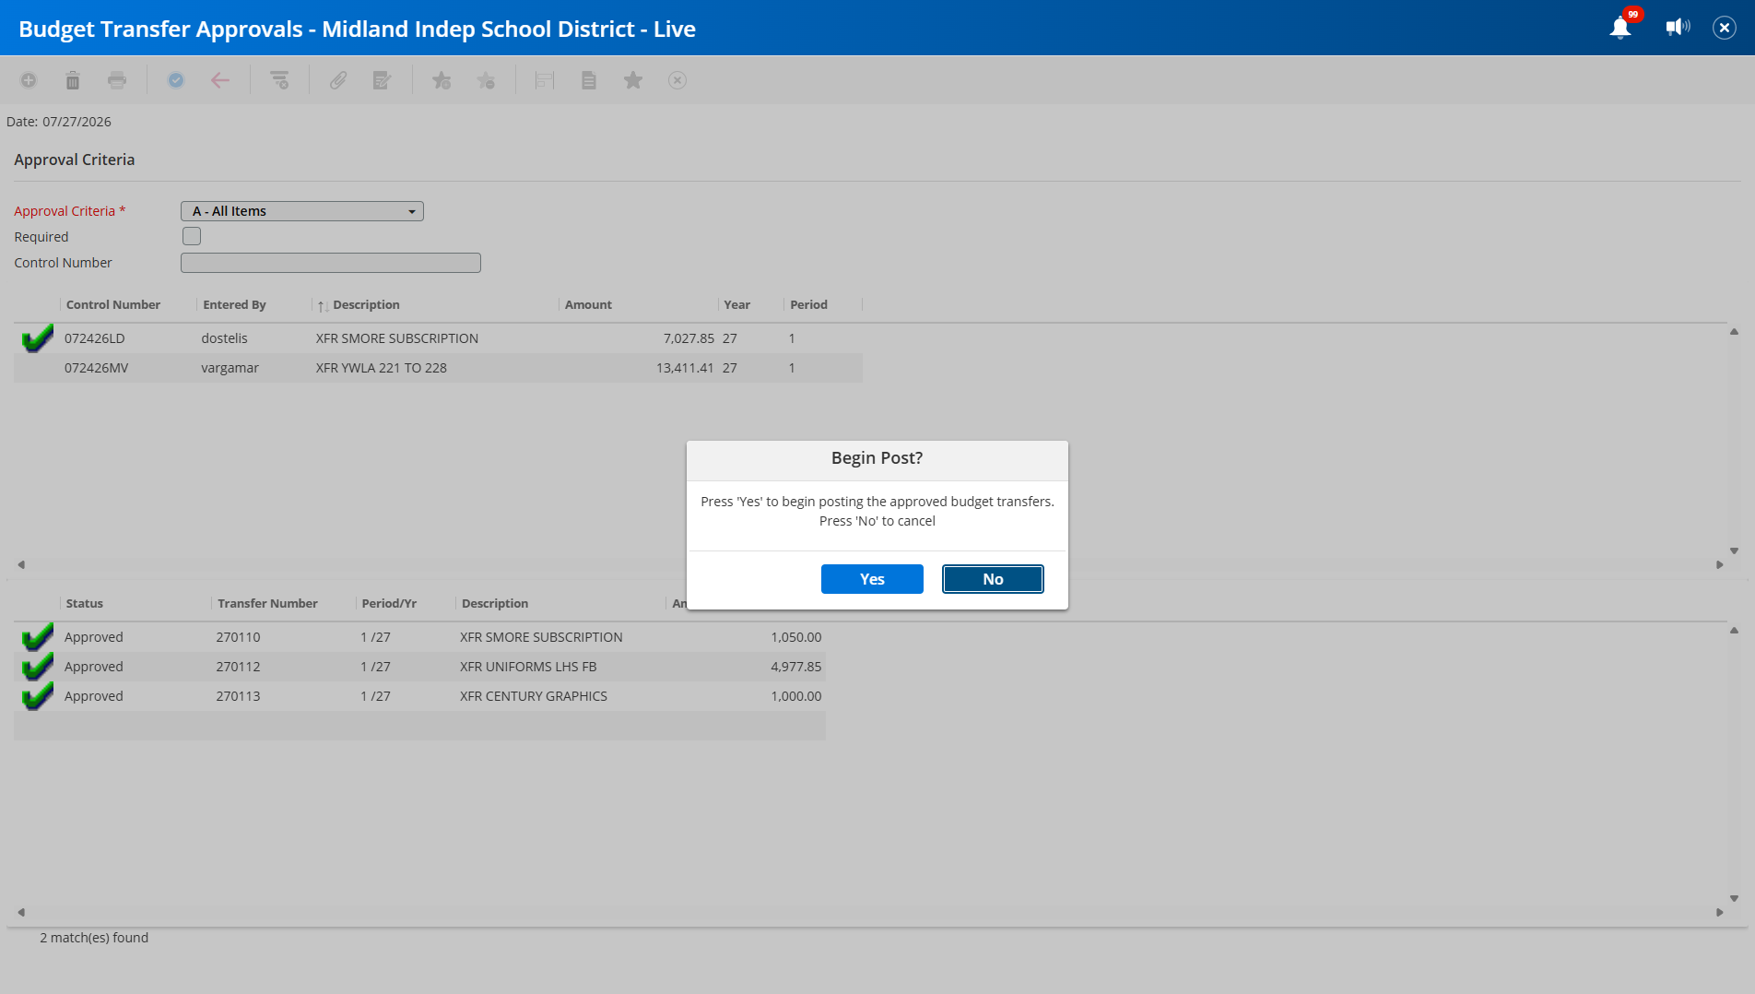The image size is (1755, 994).
Task: Toggle the speaker sound icon
Action: click(1678, 28)
